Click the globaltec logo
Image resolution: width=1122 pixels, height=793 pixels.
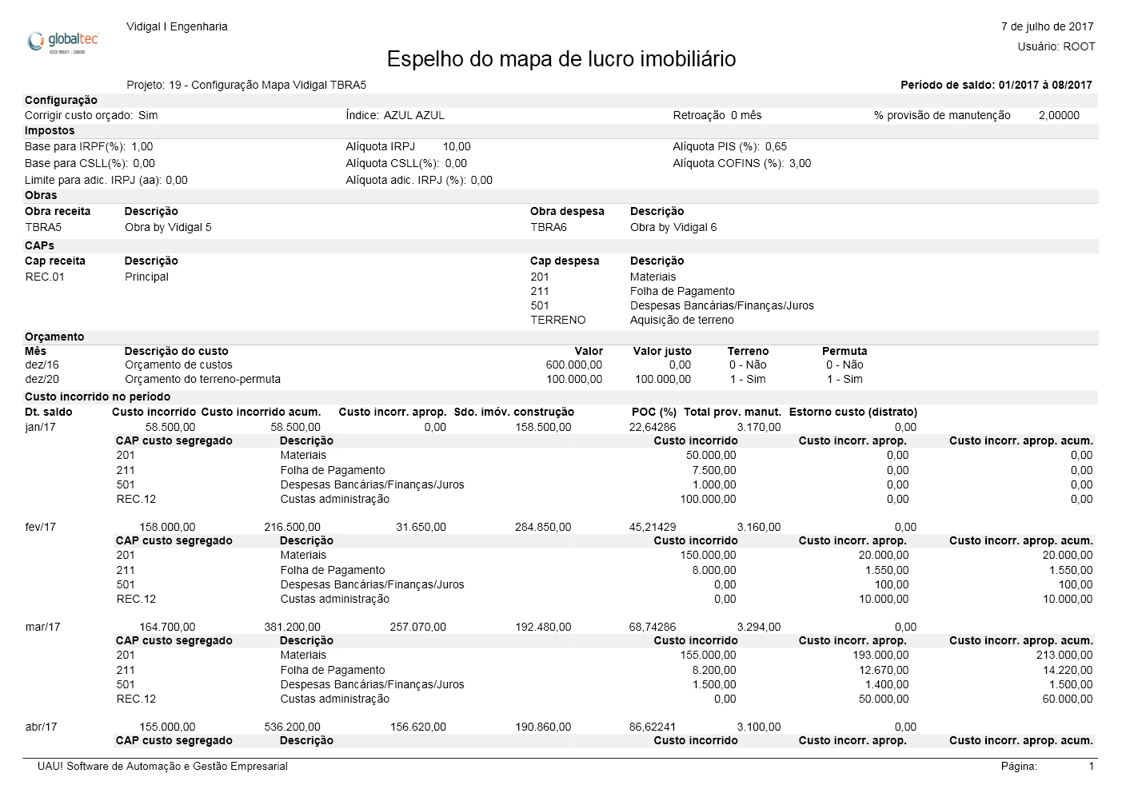63,41
